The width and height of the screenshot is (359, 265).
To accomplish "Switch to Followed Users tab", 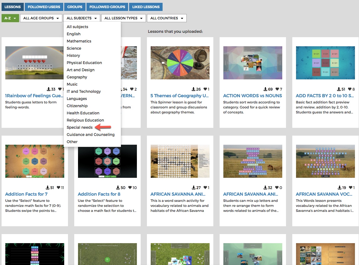I will (x=44, y=7).
